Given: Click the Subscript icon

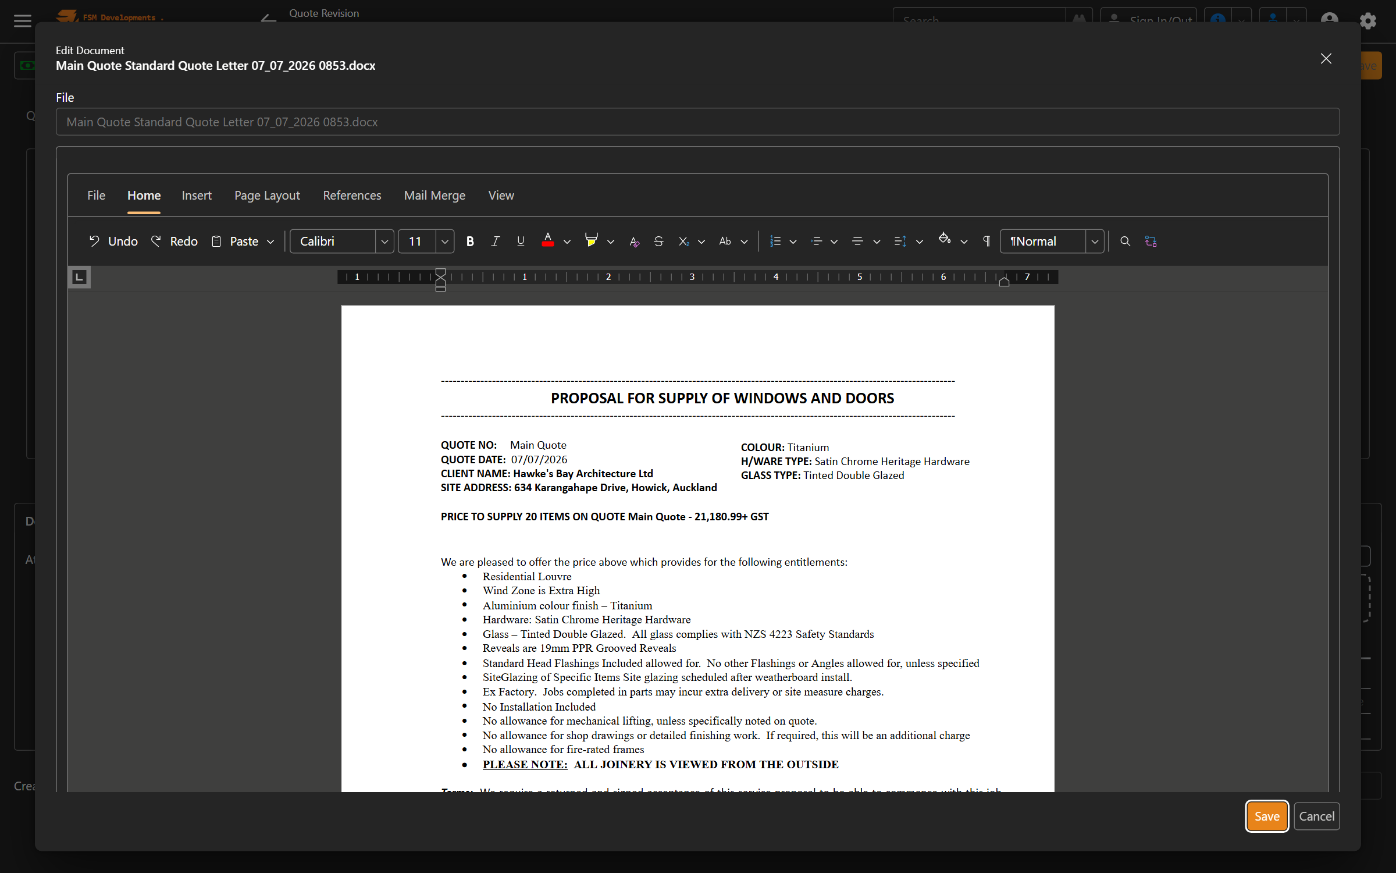Looking at the screenshot, I should (x=683, y=242).
